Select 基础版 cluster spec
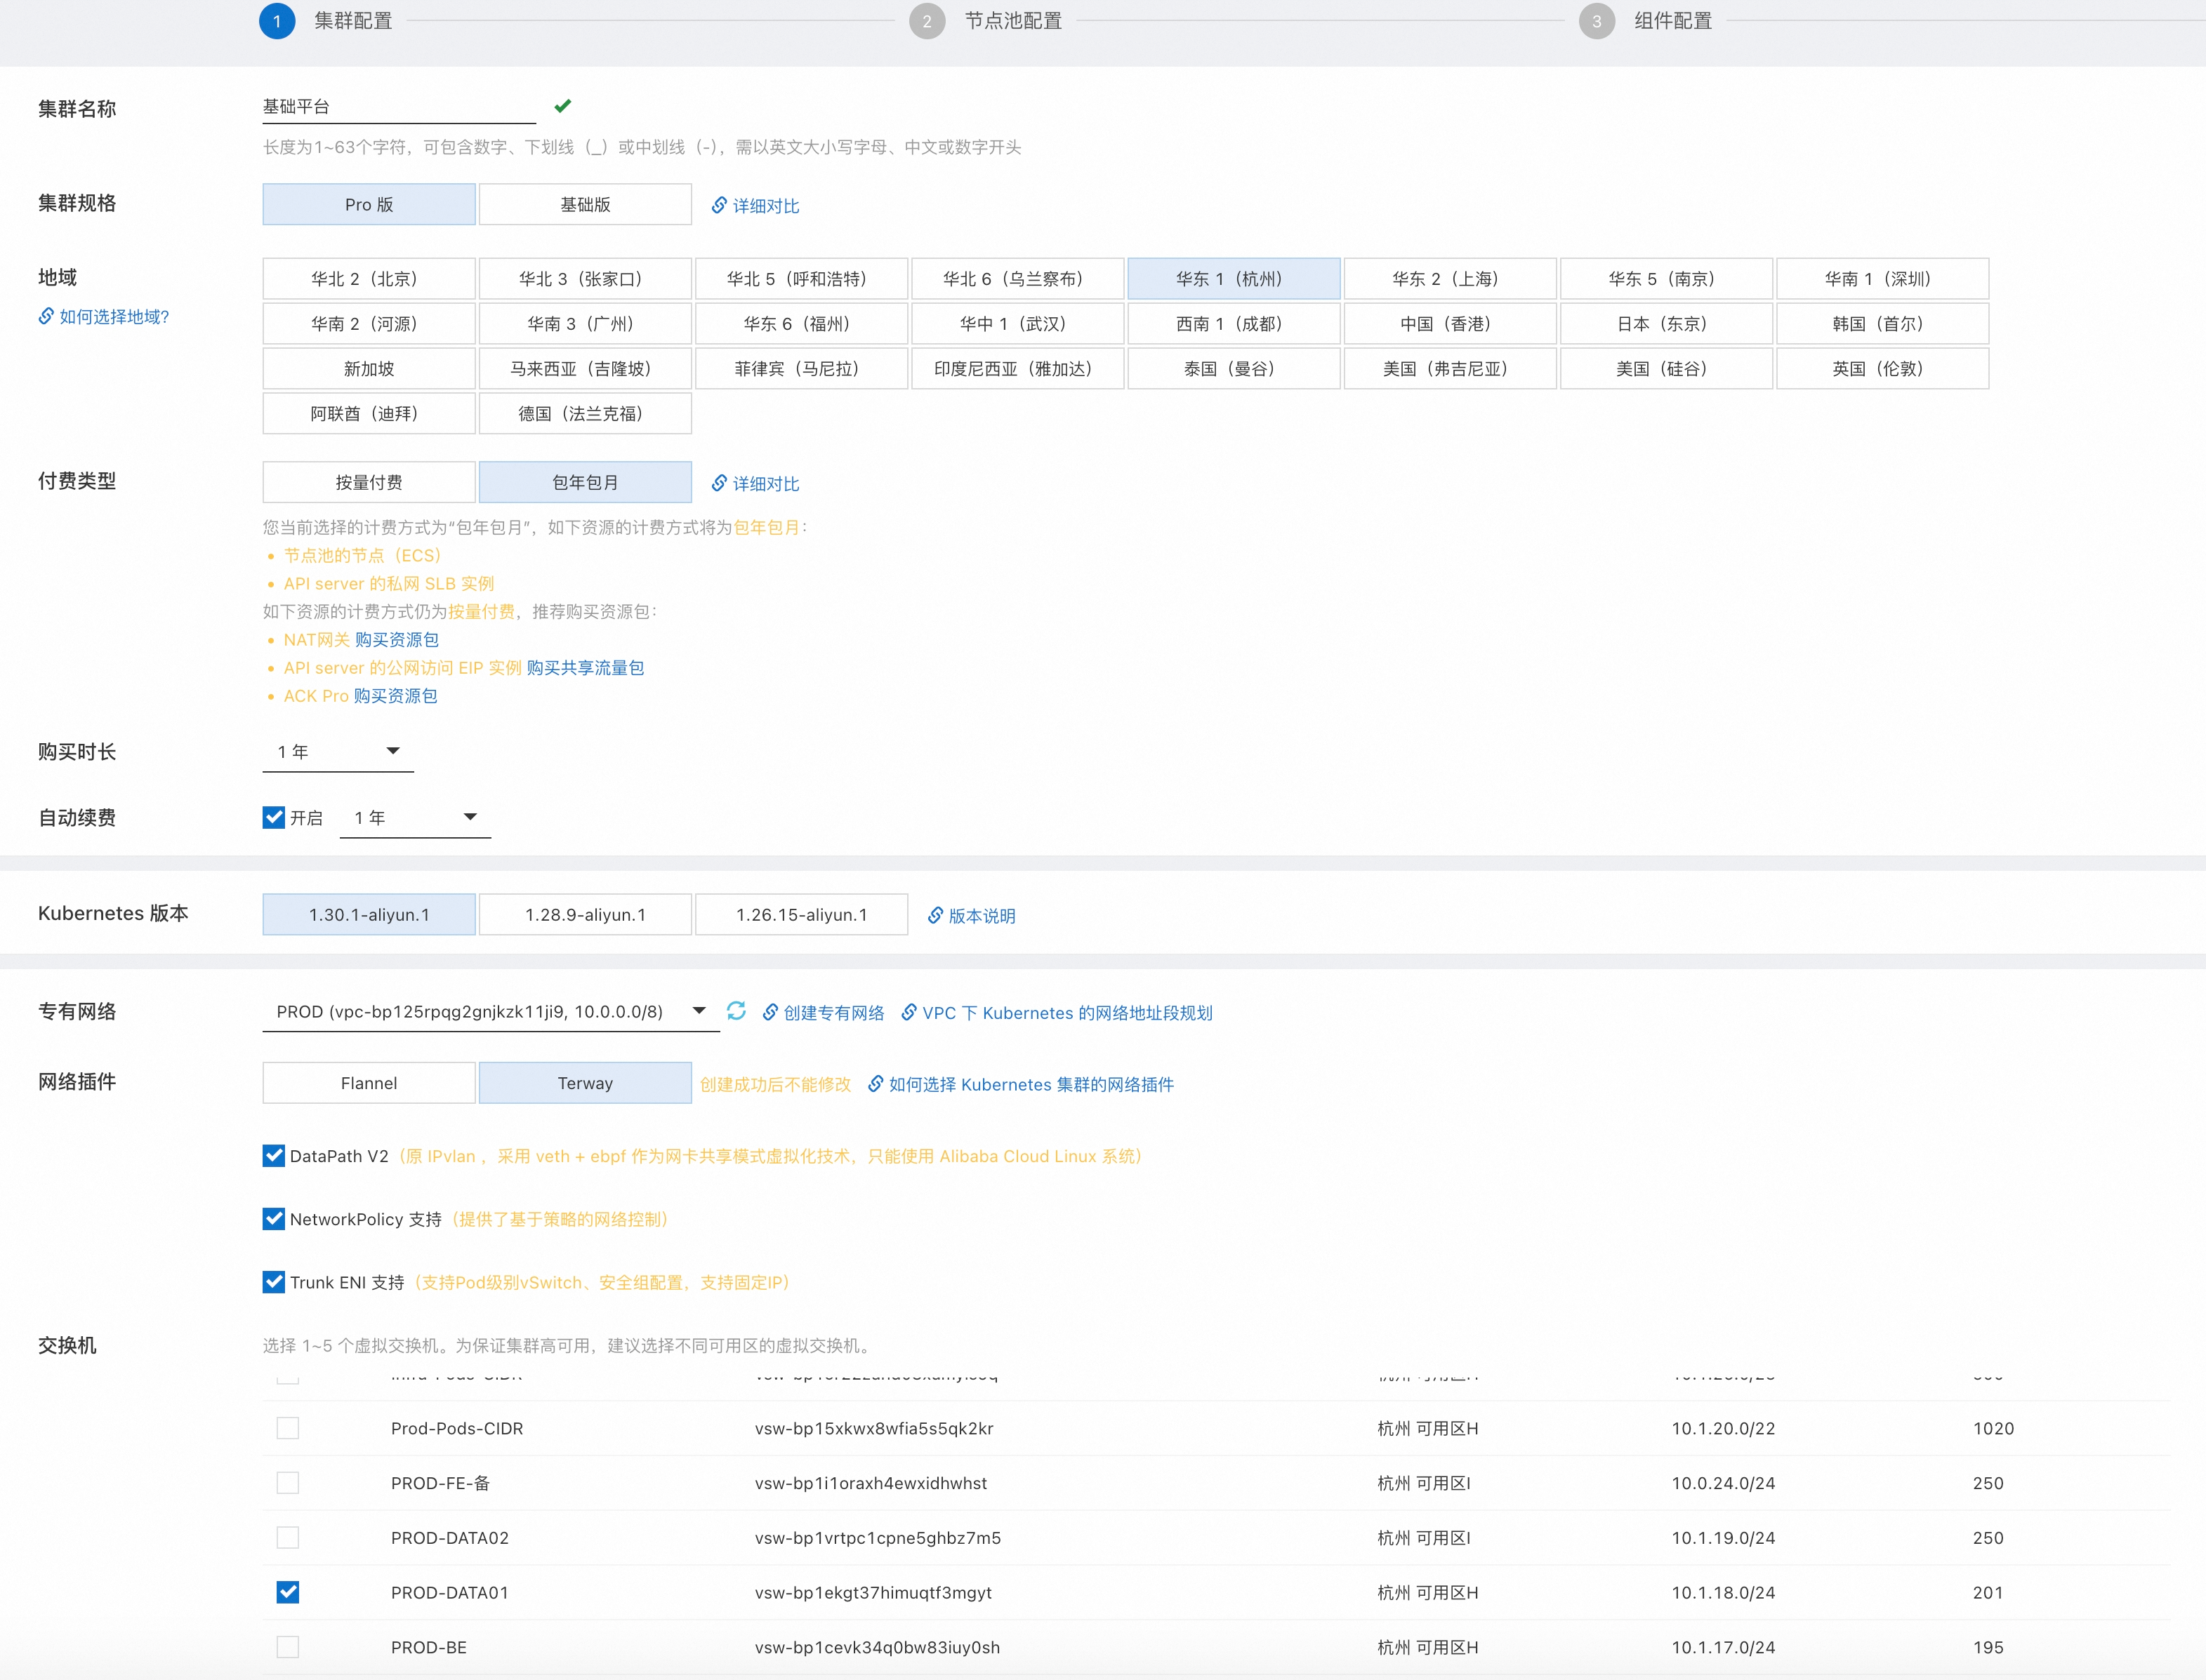The image size is (2206, 1680). [x=586, y=204]
